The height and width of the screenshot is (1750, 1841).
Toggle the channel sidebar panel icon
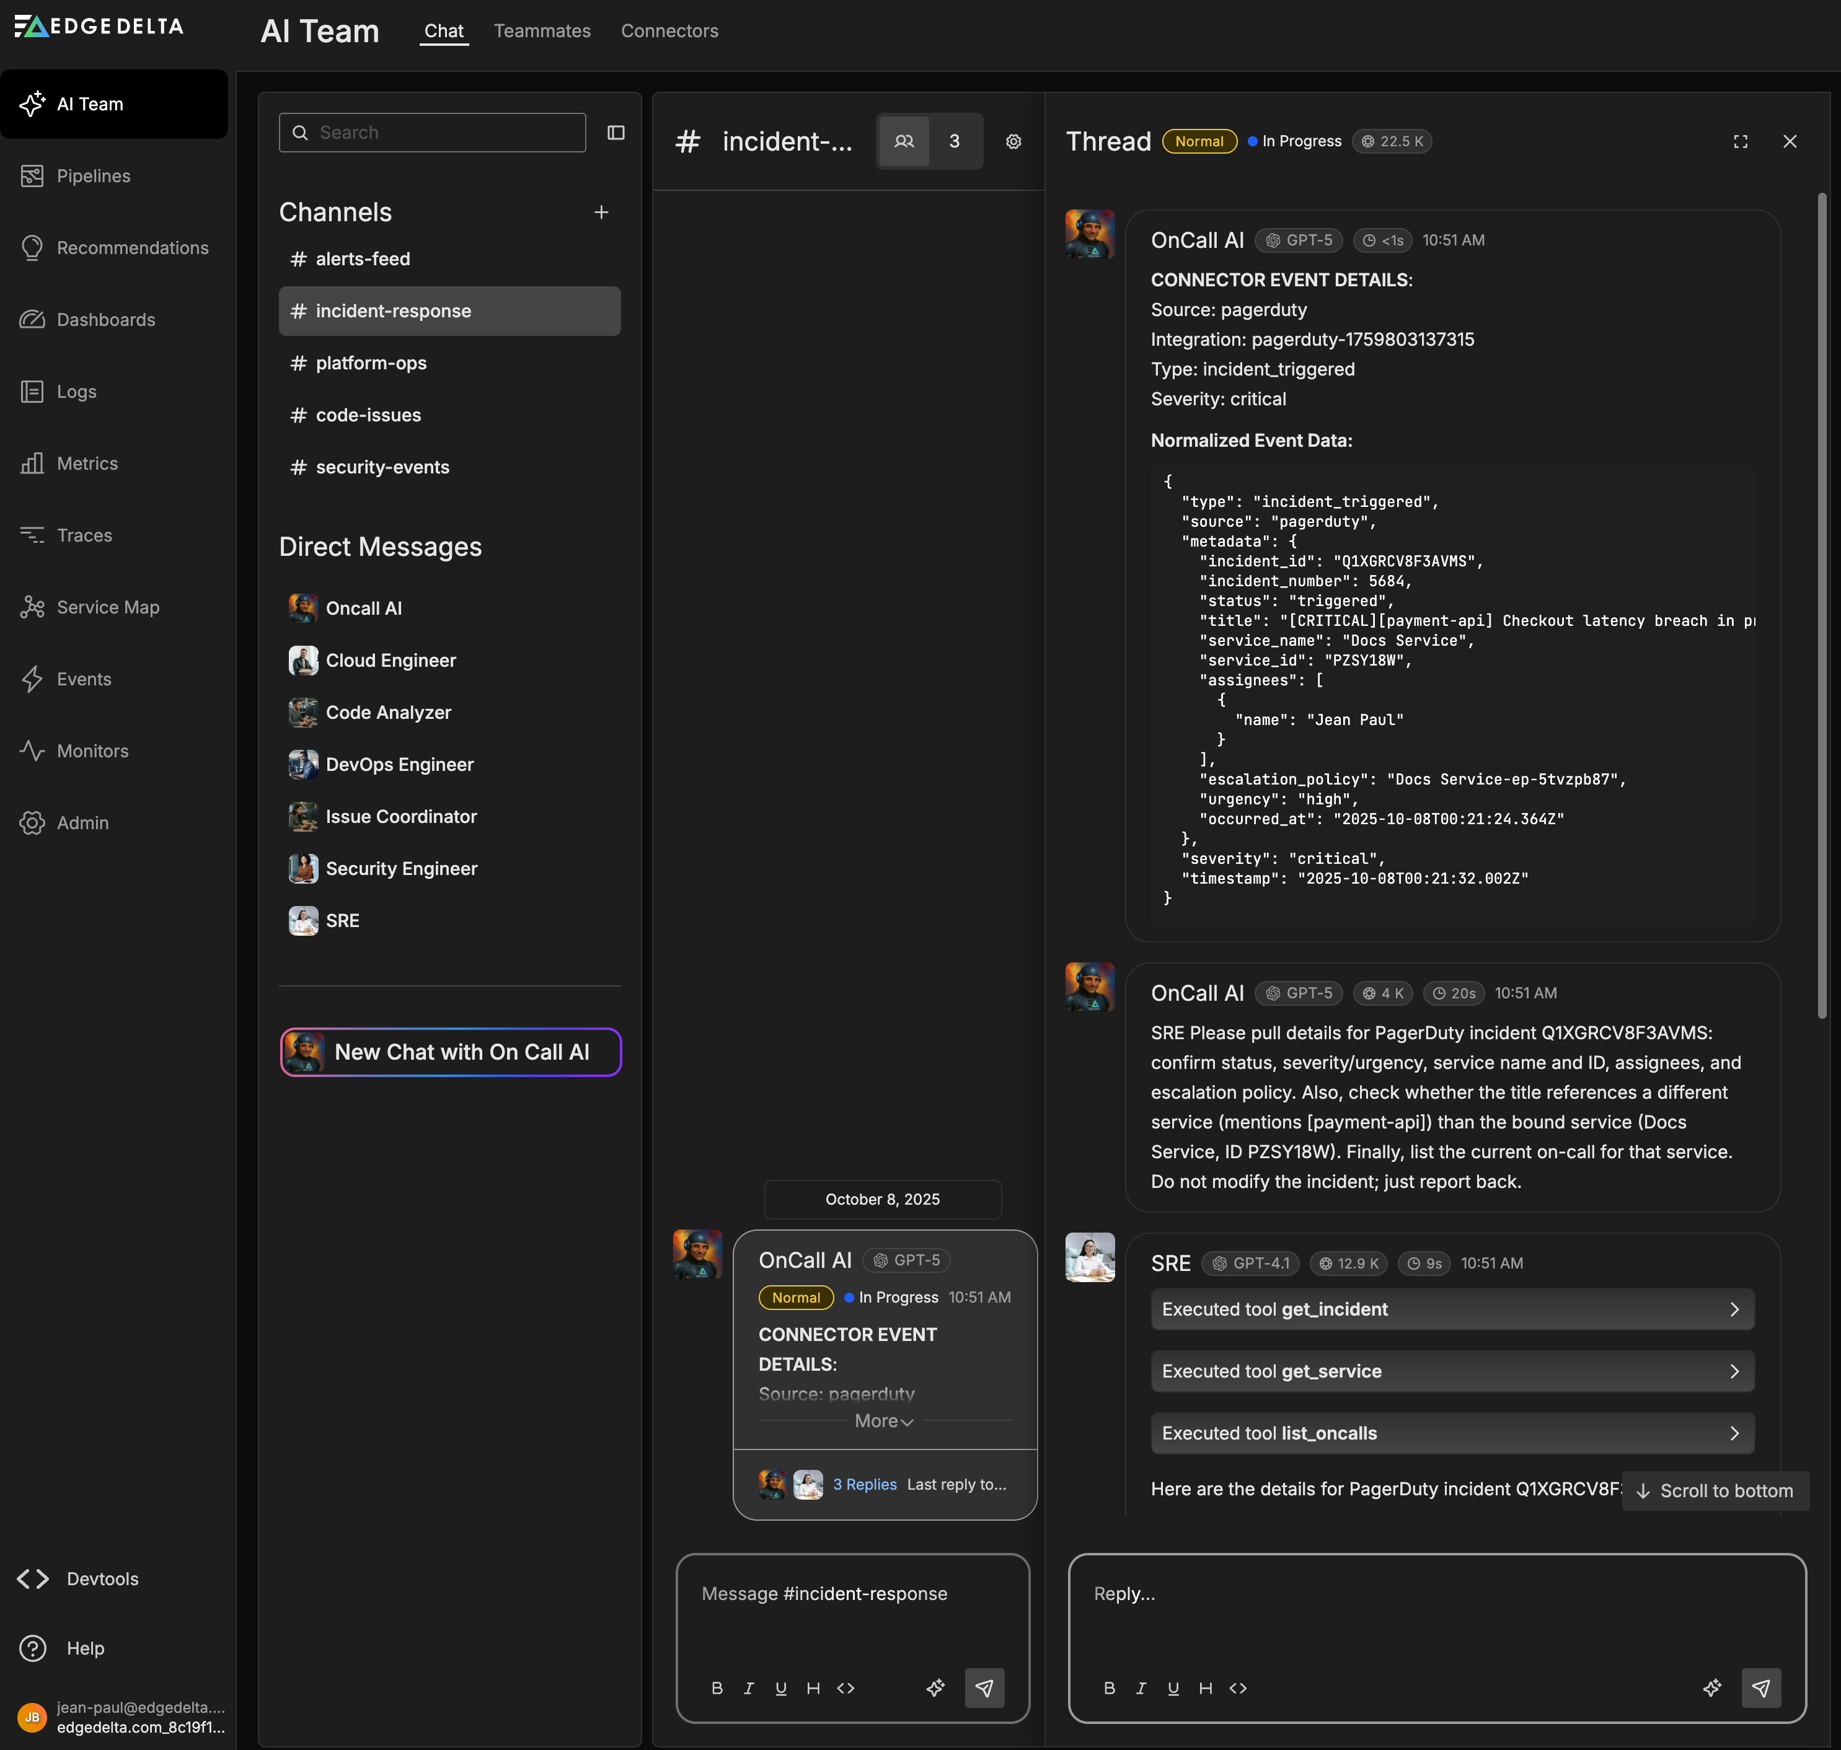(x=616, y=133)
